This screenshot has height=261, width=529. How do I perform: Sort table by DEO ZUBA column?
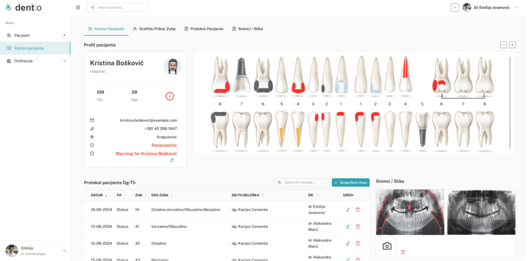[162, 195]
